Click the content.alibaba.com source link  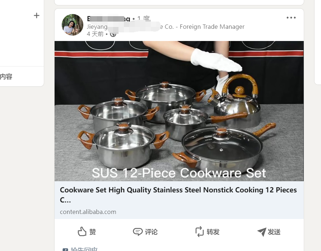pyautogui.click(x=88, y=212)
